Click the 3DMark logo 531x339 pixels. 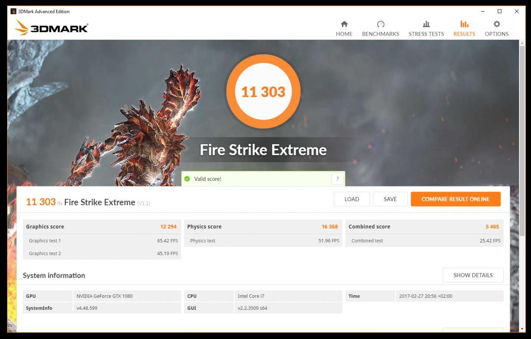(x=51, y=28)
